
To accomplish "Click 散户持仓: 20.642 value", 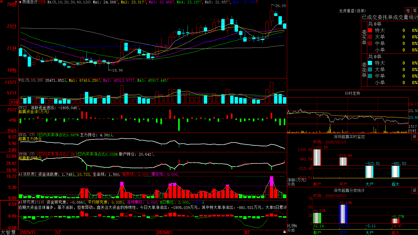I will (136, 154).
